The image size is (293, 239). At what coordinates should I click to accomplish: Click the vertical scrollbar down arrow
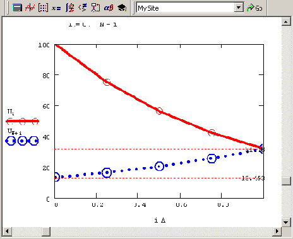point(286,222)
